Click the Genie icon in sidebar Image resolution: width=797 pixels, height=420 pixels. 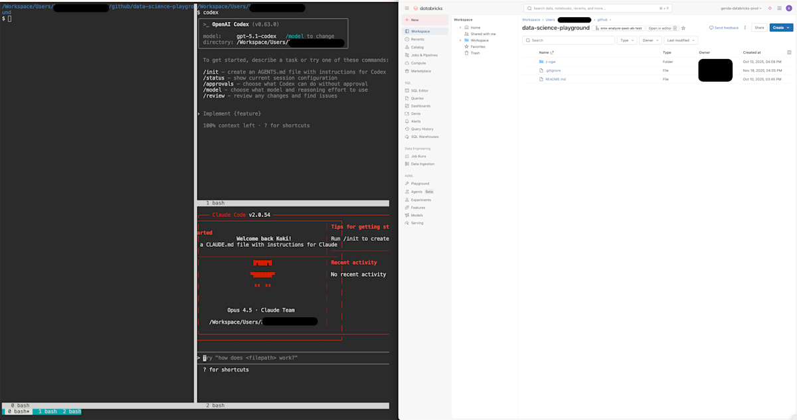(407, 113)
